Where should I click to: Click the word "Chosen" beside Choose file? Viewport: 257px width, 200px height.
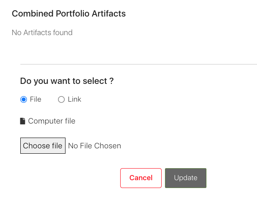click(107, 146)
